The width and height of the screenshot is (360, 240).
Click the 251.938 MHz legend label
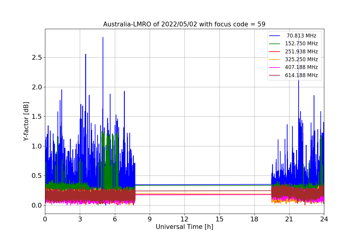coord(301,52)
